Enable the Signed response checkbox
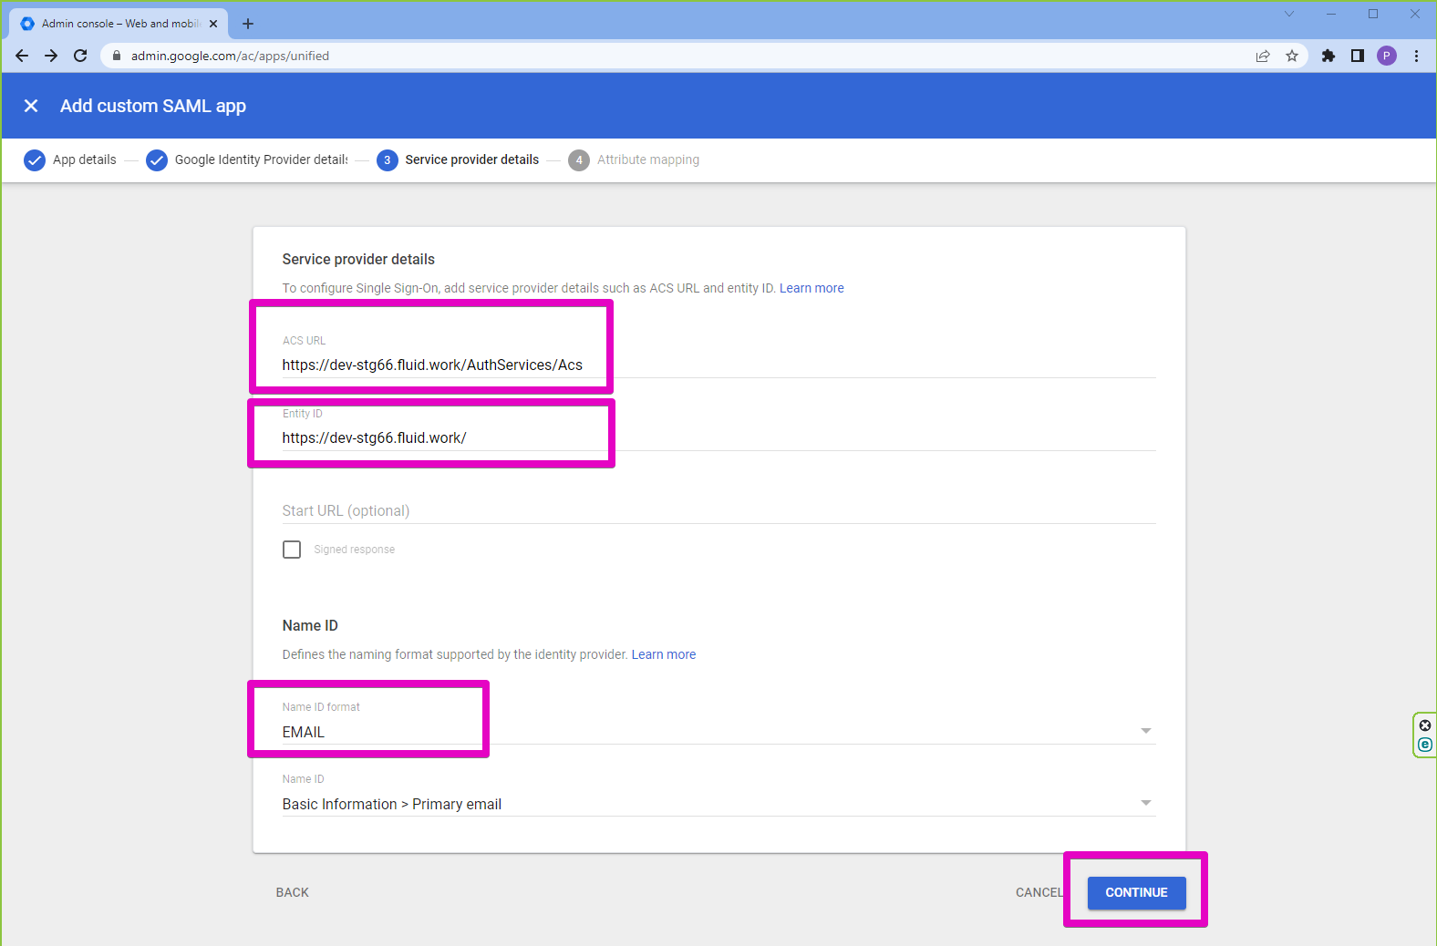1437x946 pixels. tap(292, 550)
